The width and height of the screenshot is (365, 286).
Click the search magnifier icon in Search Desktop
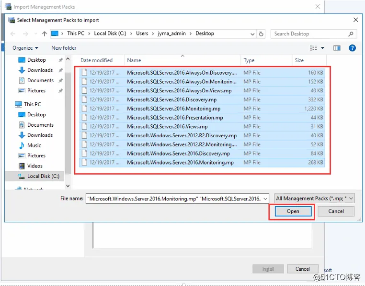[351, 34]
